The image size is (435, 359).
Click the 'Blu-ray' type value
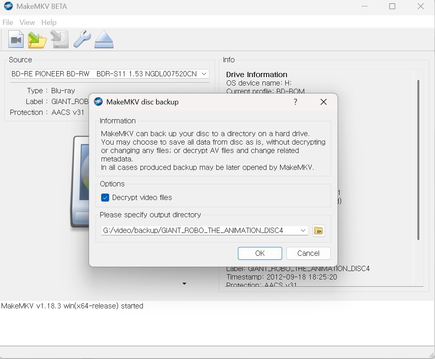[63, 90]
